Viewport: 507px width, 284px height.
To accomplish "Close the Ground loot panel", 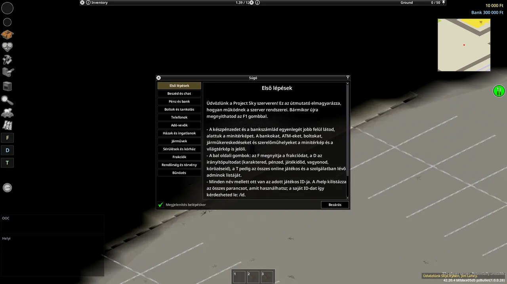I will click(252, 2).
